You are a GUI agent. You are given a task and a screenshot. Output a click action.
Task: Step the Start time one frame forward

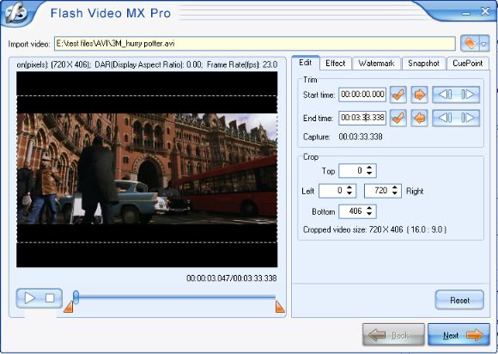[468, 95]
